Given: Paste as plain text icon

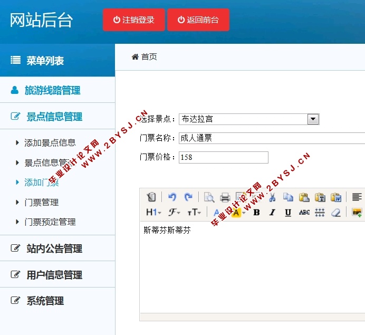Looking at the screenshot, I should 320,197.
